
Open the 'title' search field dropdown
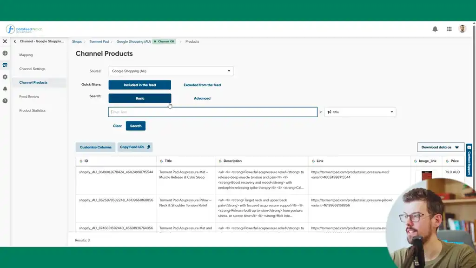pyautogui.click(x=360, y=112)
